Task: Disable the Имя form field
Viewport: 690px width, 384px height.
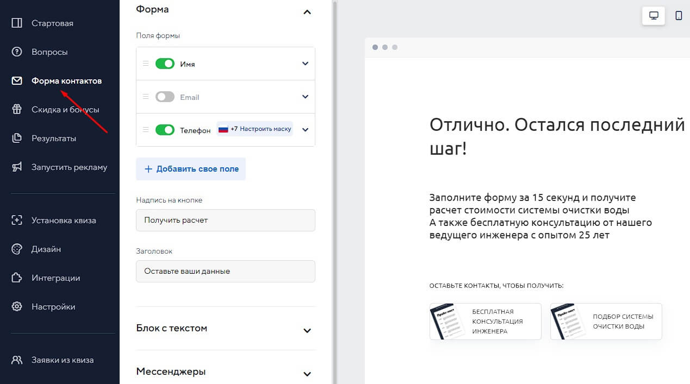Action: (x=165, y=64)
